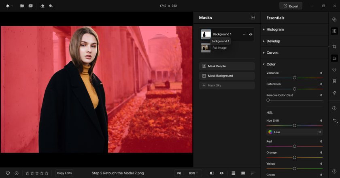Toggle Background 1 mask visibility eye
This screenshot has width=340, height=178.
point(251,34)
